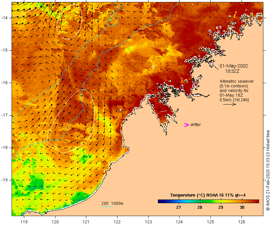The height and width of the screenshot is (225, 272).
Task: Click the 119 longitude axis label
Action: tap(24, 222)
